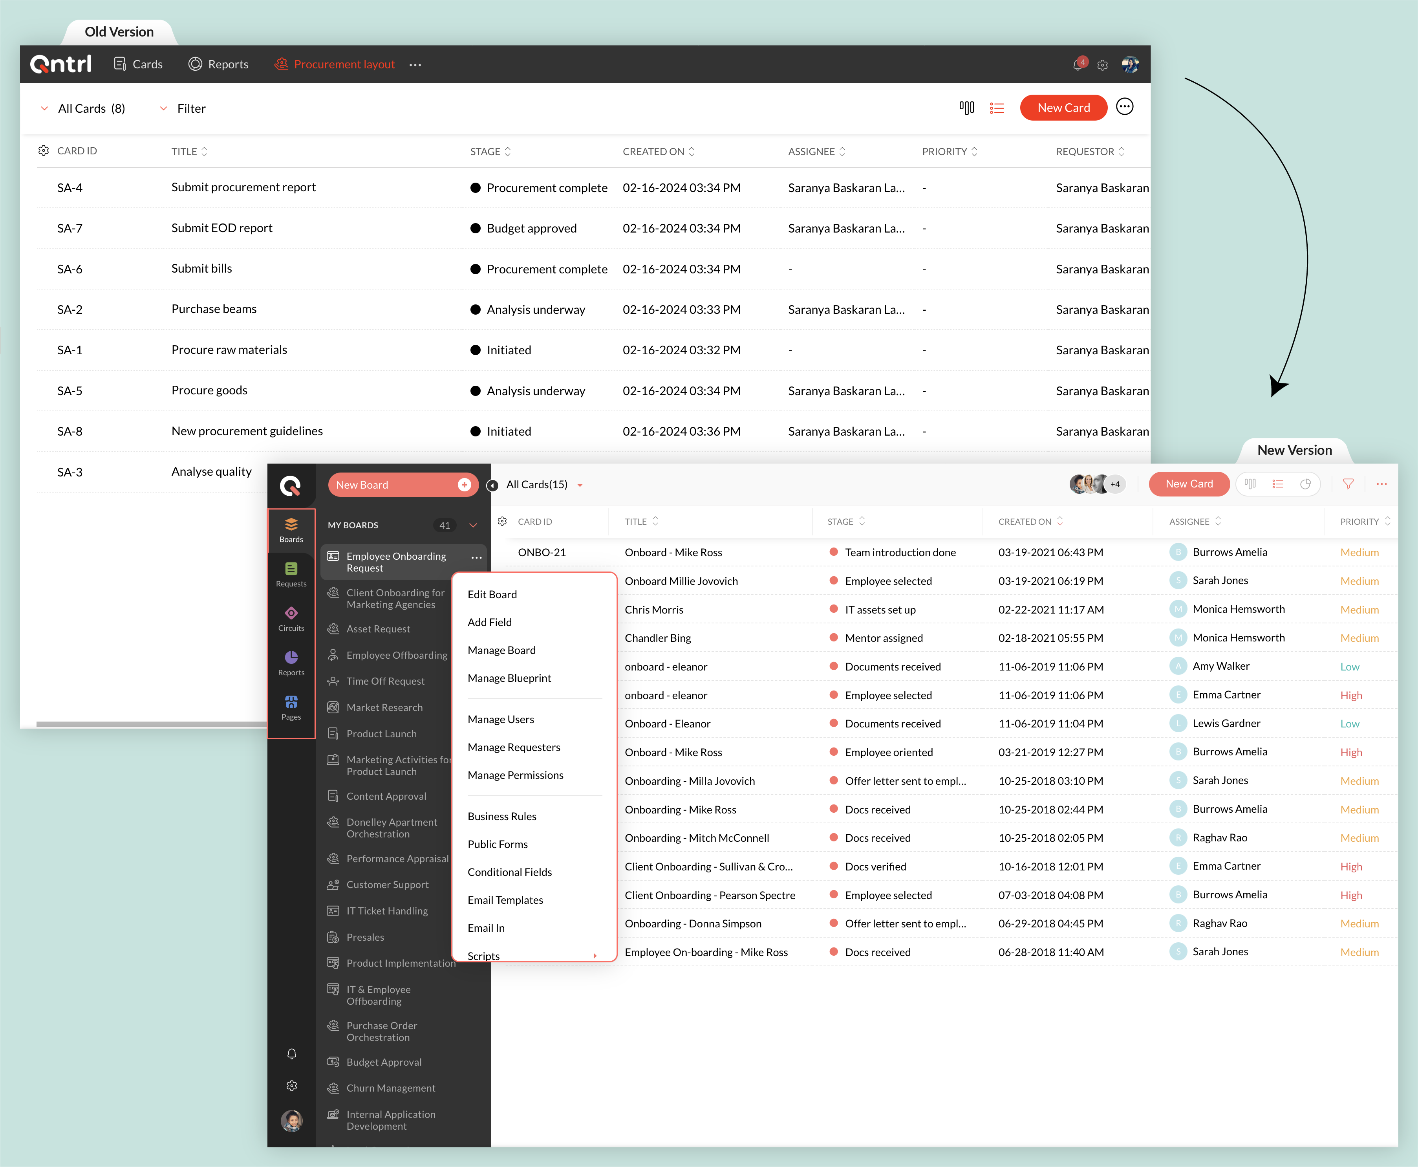Switch to list view in old version

pos(997,108)
